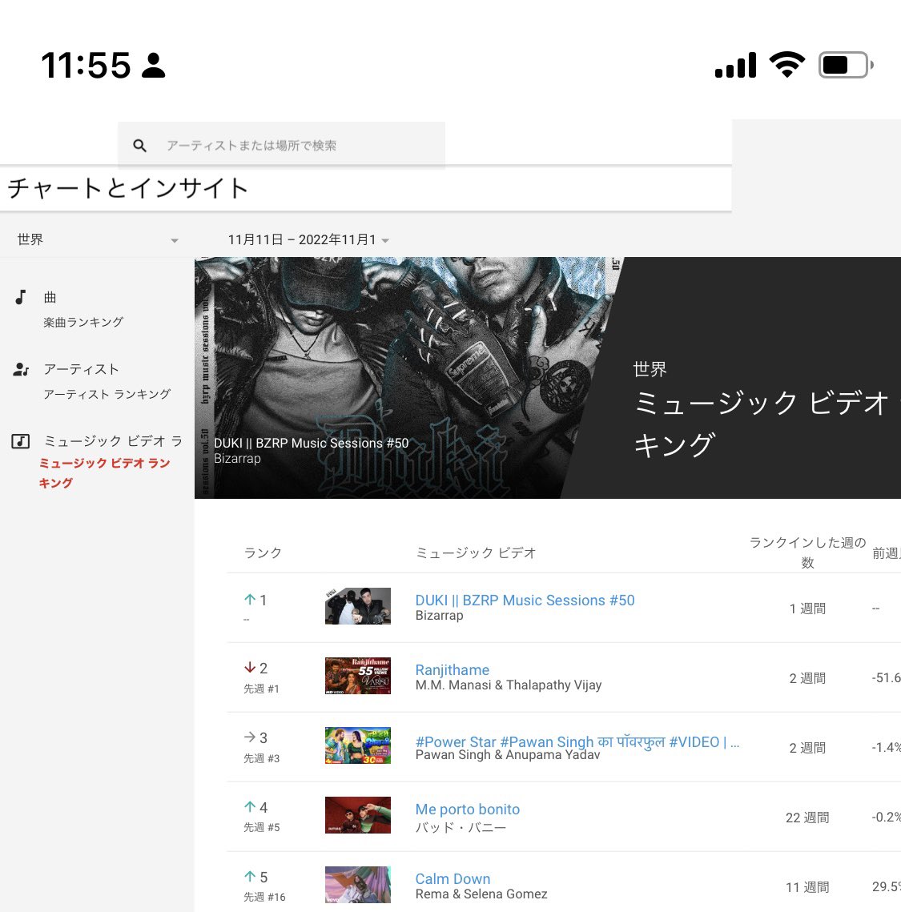The height and width of the screenshot is (912, 901).
Task: Click the ミュージック ビデオ column header
Action: [x=476, y=552]
